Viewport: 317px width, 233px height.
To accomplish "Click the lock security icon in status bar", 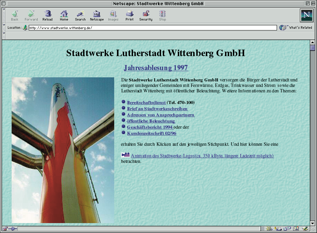I will [5, 229].
